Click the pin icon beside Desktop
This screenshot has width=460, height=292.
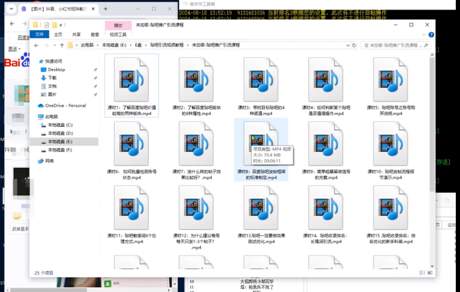click(95, 70)
